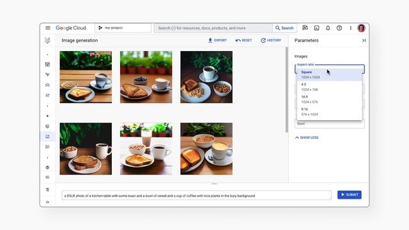
Task: Open the my-project project picker
Action: click(123, 28)
